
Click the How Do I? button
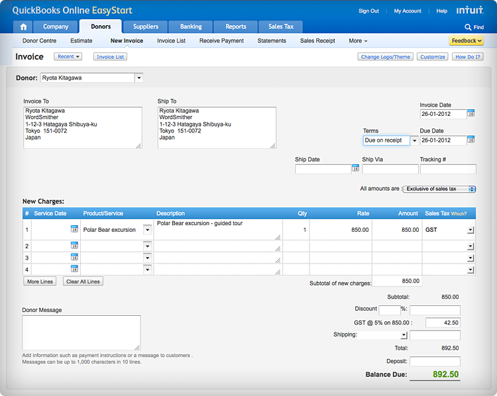coord(468,57)
